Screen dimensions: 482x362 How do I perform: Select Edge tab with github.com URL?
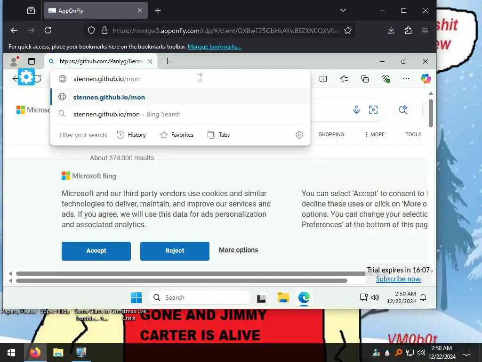102,61
